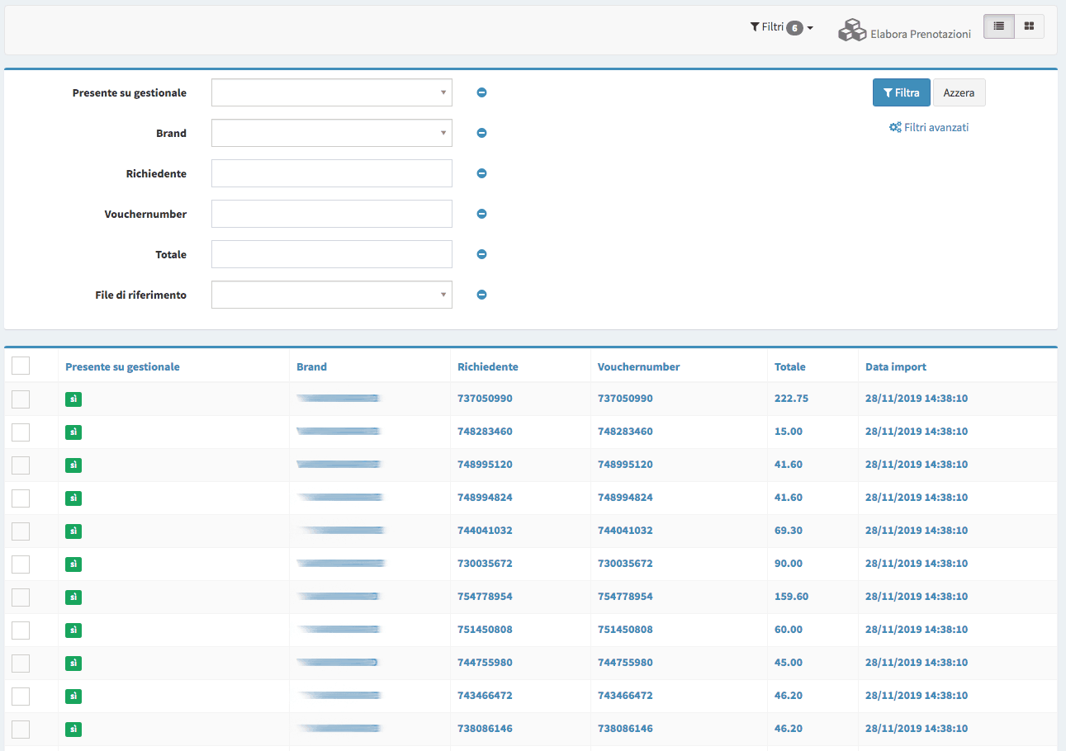Sort by Brand column header
Screen dimensions: 1066x751
tap(311, 366)
